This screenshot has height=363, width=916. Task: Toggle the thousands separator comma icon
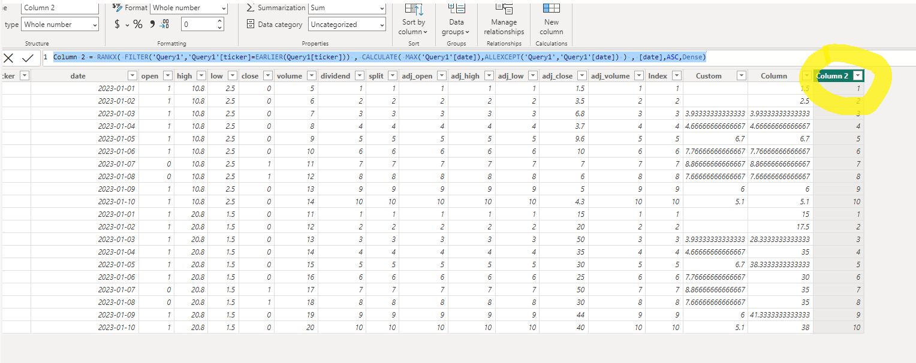pyautogui.click(x=152, y=24)
